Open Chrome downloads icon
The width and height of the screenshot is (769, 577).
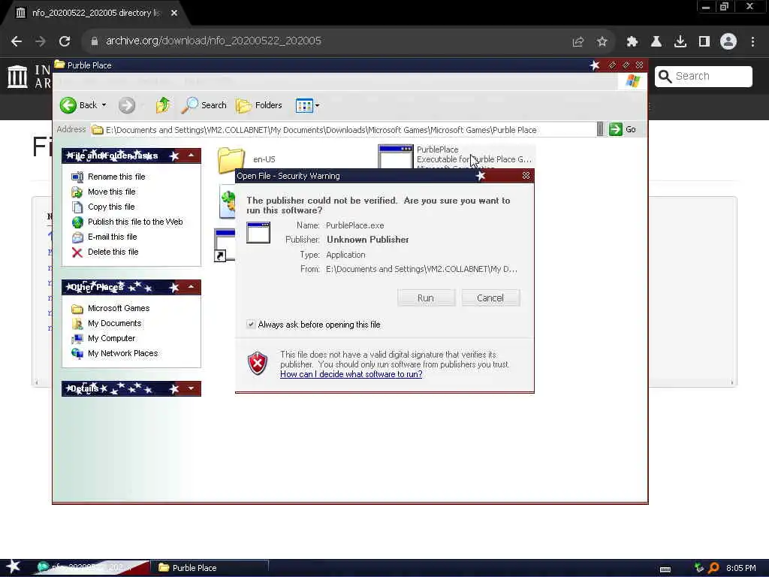(680, 42)
